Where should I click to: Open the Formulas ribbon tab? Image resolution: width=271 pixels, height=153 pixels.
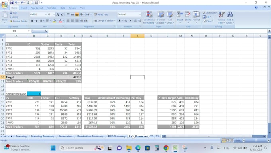(51, 8)
